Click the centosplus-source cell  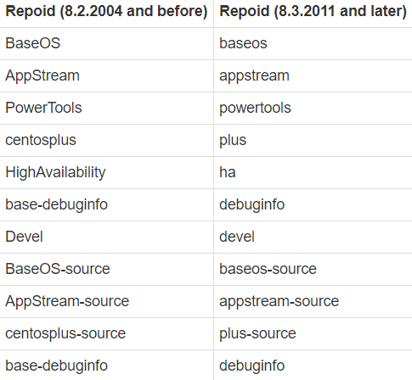pos(106,333)
